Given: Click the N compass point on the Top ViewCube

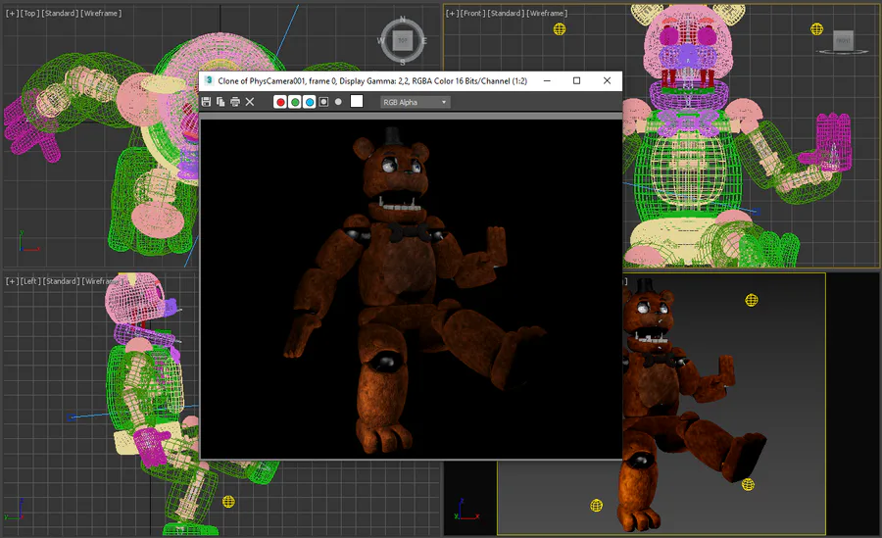Looking at the screenshot, I should click(x=403, y=20).
